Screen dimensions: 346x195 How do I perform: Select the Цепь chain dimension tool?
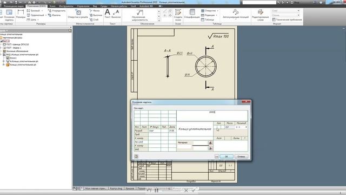pyautogui.click(x=31, y=19)
